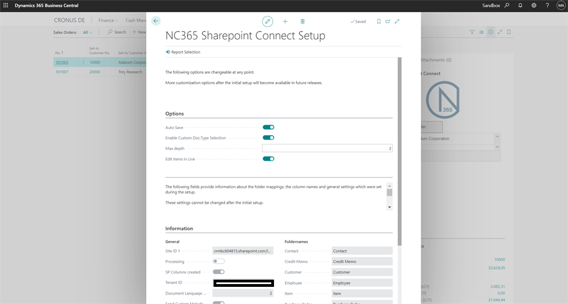This screenshot has width=568, height=304.
Task: Click the Site ID 1 field
Action: [243, 251]
